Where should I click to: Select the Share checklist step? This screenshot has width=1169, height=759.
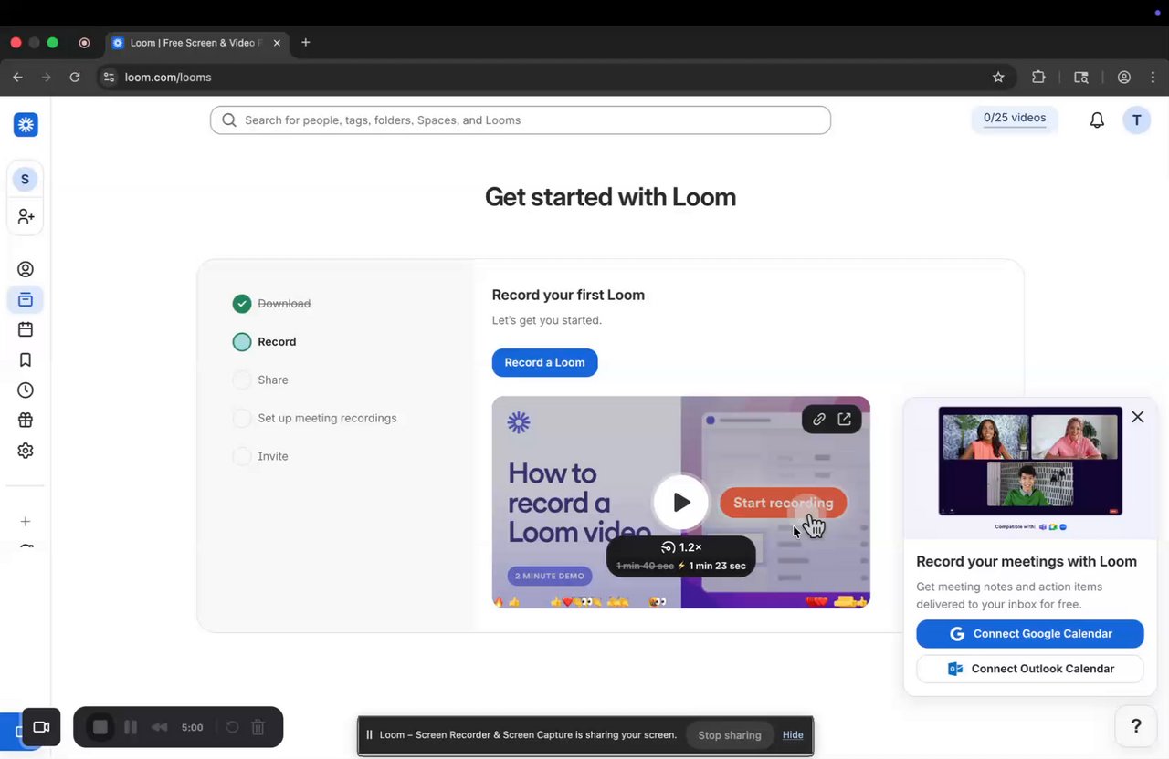click(261, 380)
